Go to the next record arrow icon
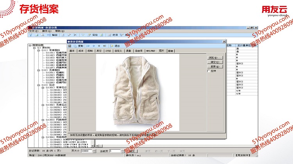The height and width of the screenshot is (164, 293). click(x=99, y=46)
